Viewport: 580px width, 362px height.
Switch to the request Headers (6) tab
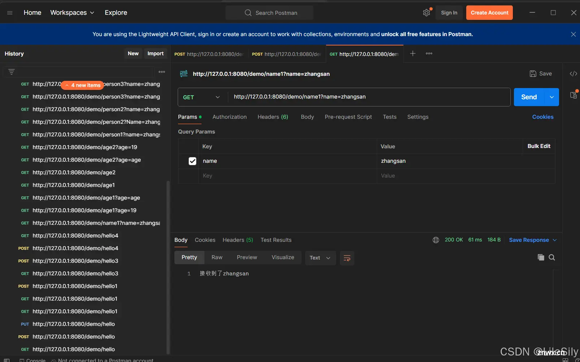tap(273, 117)
